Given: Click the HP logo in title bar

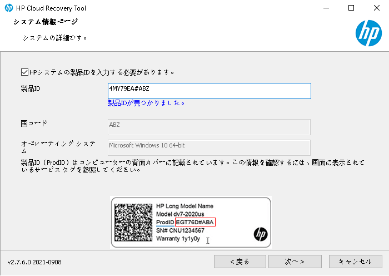Looking at the screenshot, I should 9,8.
